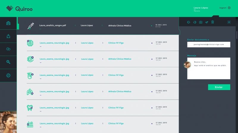The width and height of the screenshot is (238, 133).
Task: Open Laura López user menu in header
Action: point(201,8)
